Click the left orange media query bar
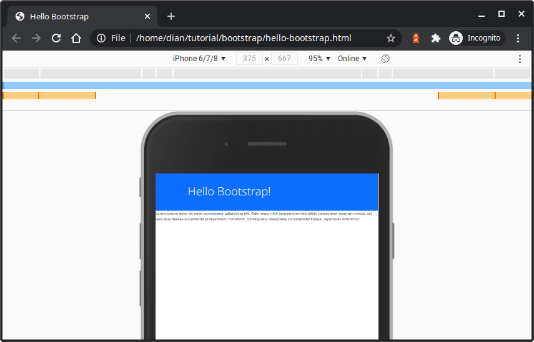534x342 pixels. point(49,95)
